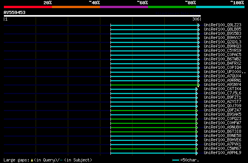Open the UniRef100_Q9LZ23 hit label
Screen dimensions: 248x163
click(222, 25)
